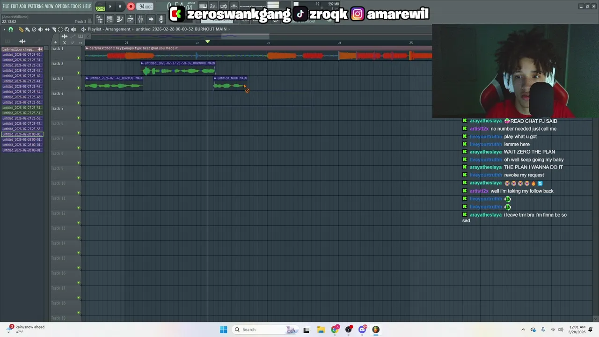Open the Mixer view

(140, 19)
